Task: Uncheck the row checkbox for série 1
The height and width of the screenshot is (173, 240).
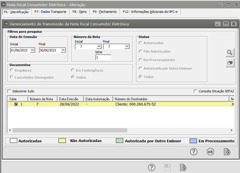Action: click(16, 104)
